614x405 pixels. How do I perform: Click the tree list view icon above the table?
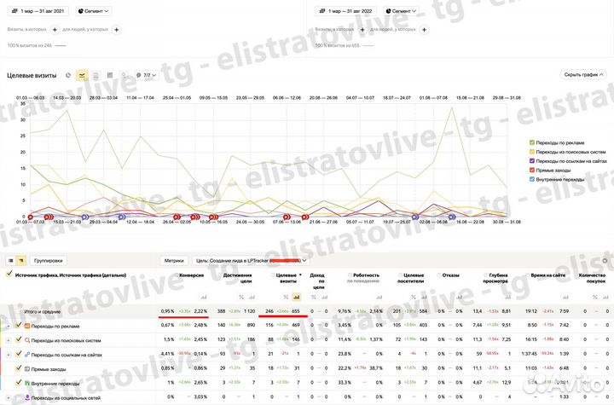click(x=21, y=260)
